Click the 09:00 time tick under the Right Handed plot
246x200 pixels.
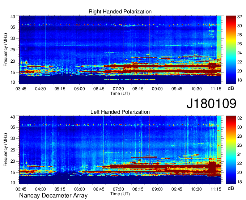click(x=157, y=89)
